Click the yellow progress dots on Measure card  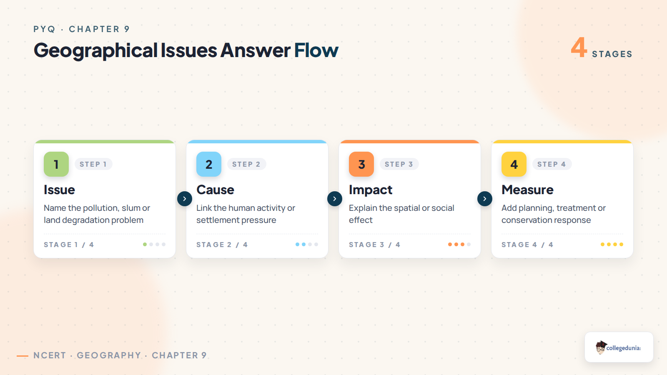pos(612,245)
